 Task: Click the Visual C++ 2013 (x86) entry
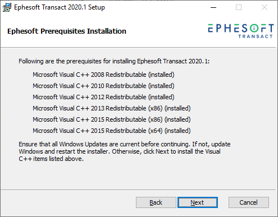click(112, 108)
